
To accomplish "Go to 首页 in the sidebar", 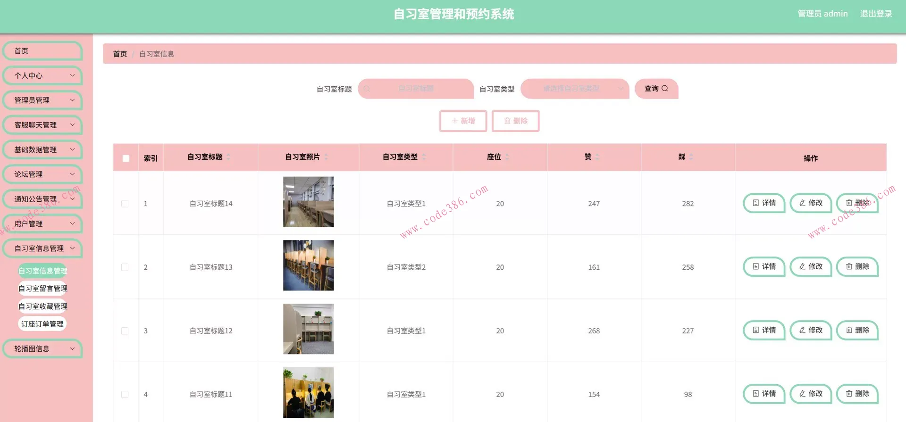I will pos(42,51).
